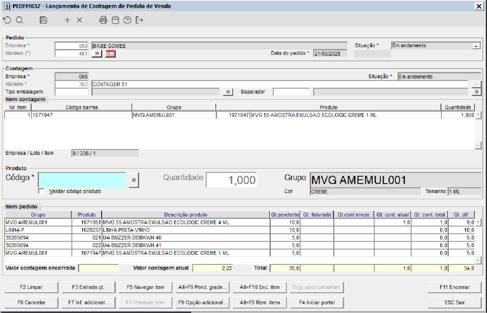The height and width of the screenshot is (313, 487).
Task: Click the Valor contagem atual value 2,22
Action: 213,268
